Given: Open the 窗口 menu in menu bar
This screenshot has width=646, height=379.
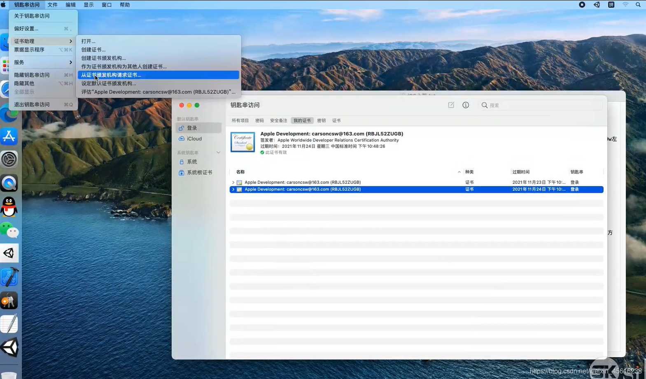Looking at the screenshot, I should 107,5.
